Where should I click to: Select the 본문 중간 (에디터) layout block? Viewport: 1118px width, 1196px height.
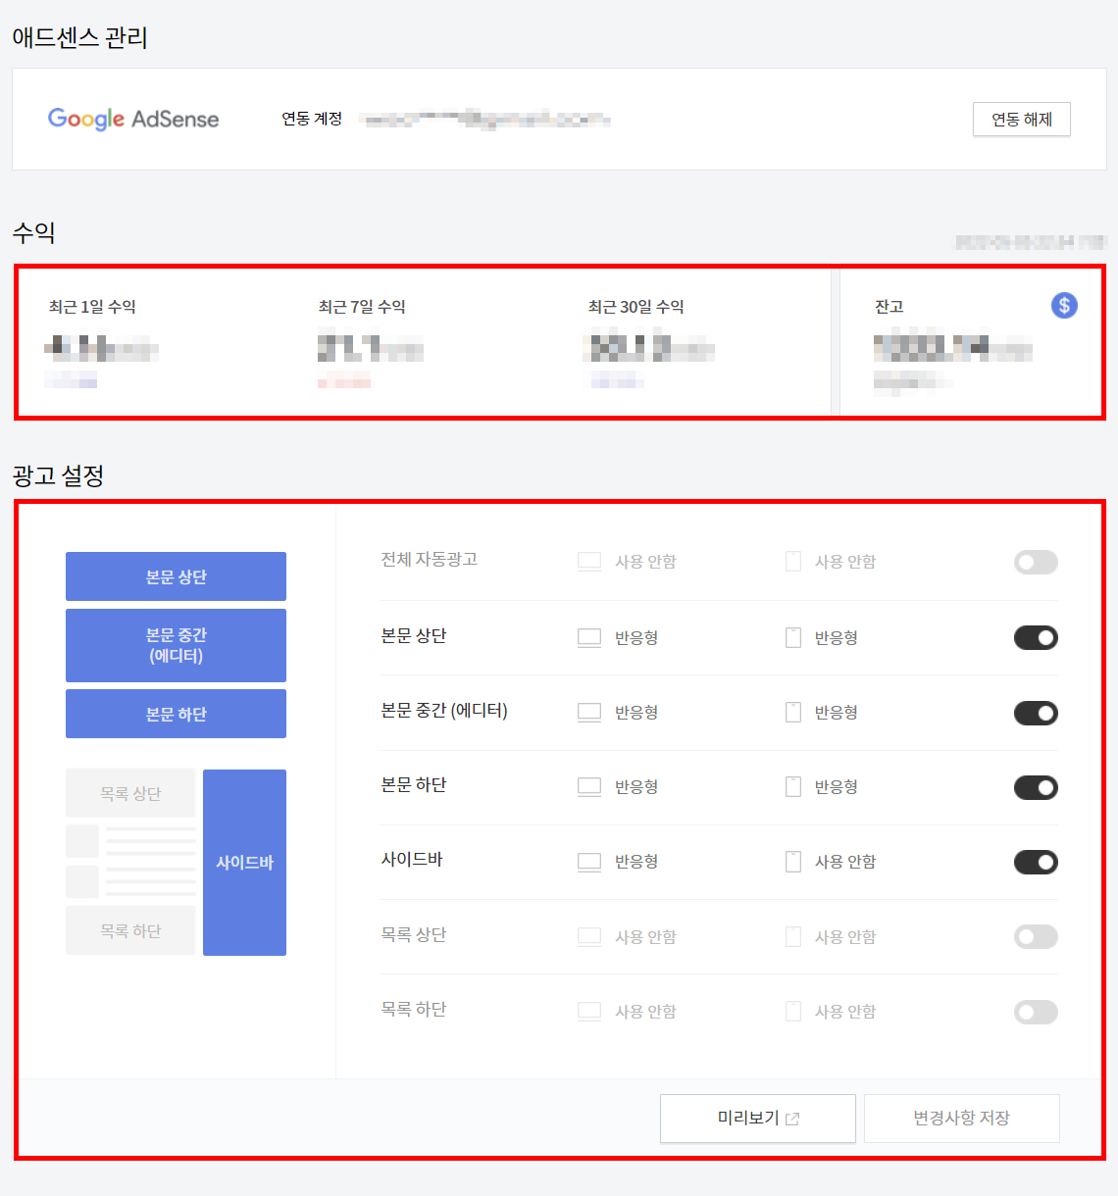(176, 645)
